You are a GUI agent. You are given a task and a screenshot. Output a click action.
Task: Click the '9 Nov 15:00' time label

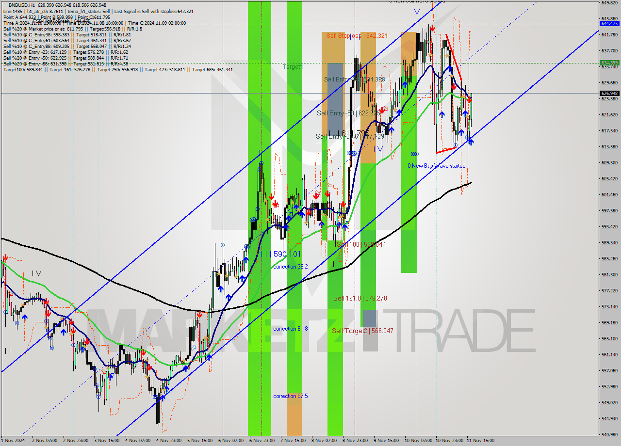387,441
